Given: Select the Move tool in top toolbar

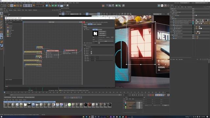Looking at the screenshot, I should [12, 6].
